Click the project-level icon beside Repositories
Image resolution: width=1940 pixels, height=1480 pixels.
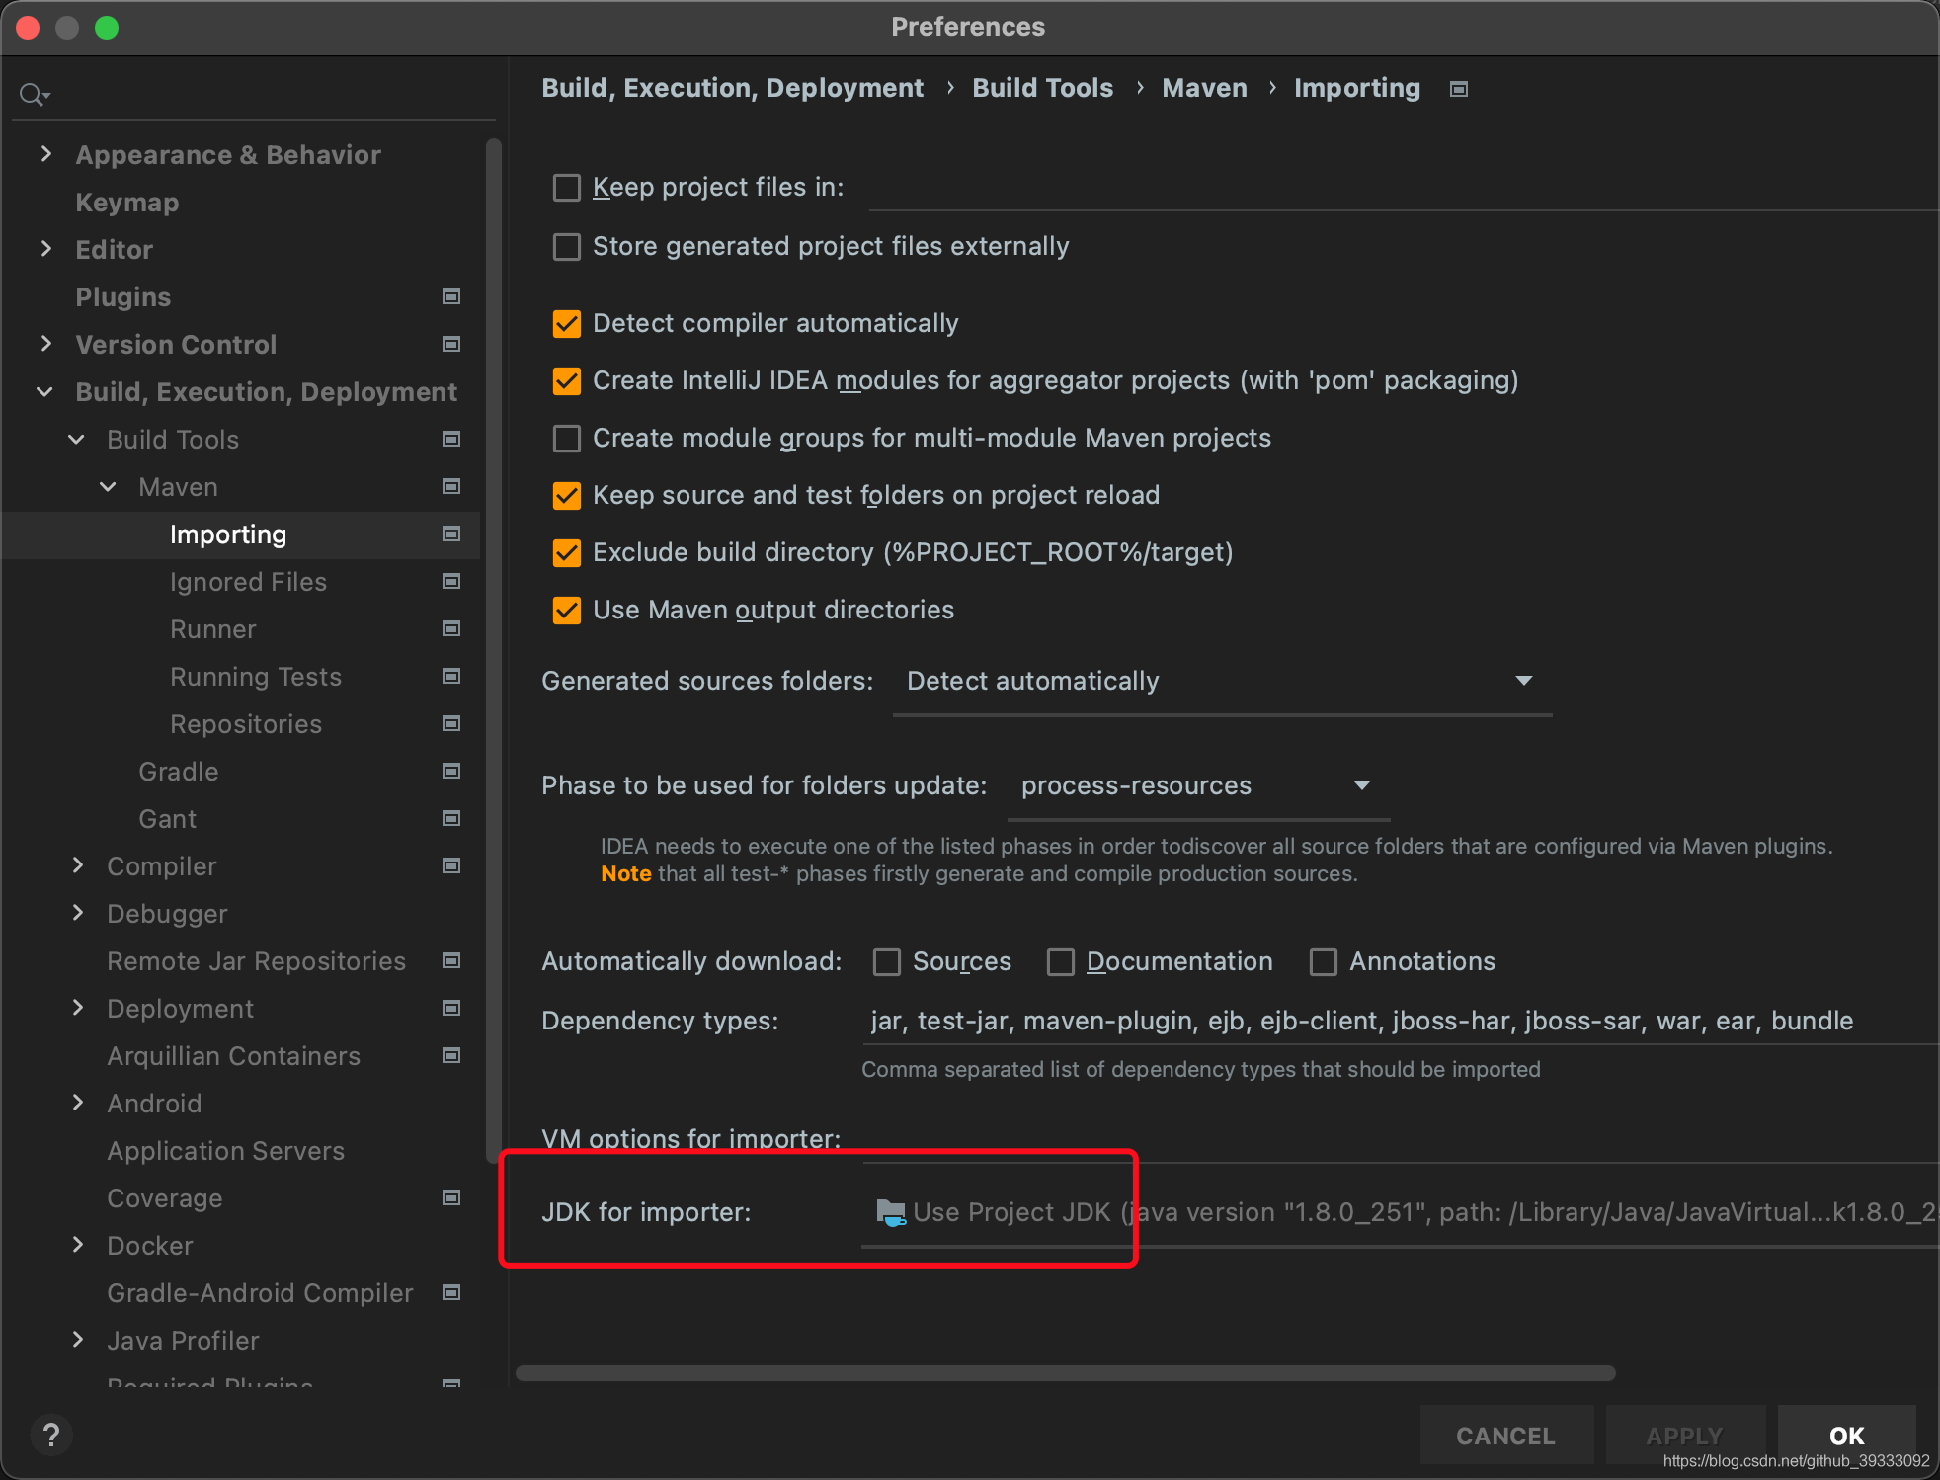451,723
